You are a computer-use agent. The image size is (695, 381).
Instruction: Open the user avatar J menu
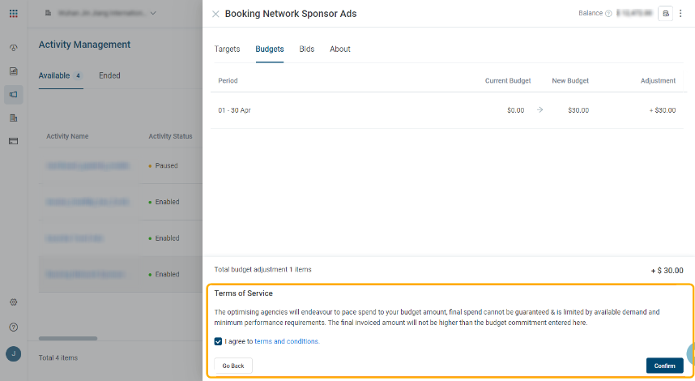click(14, 354)
